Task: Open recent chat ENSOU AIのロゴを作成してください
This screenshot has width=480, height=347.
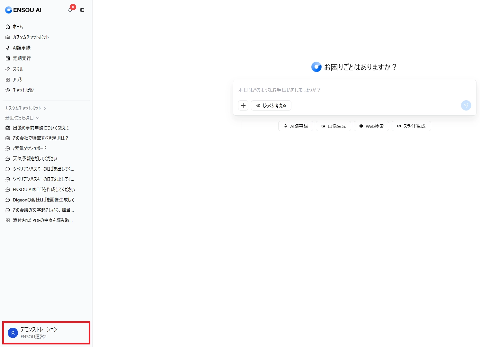Action: point(46,190)
